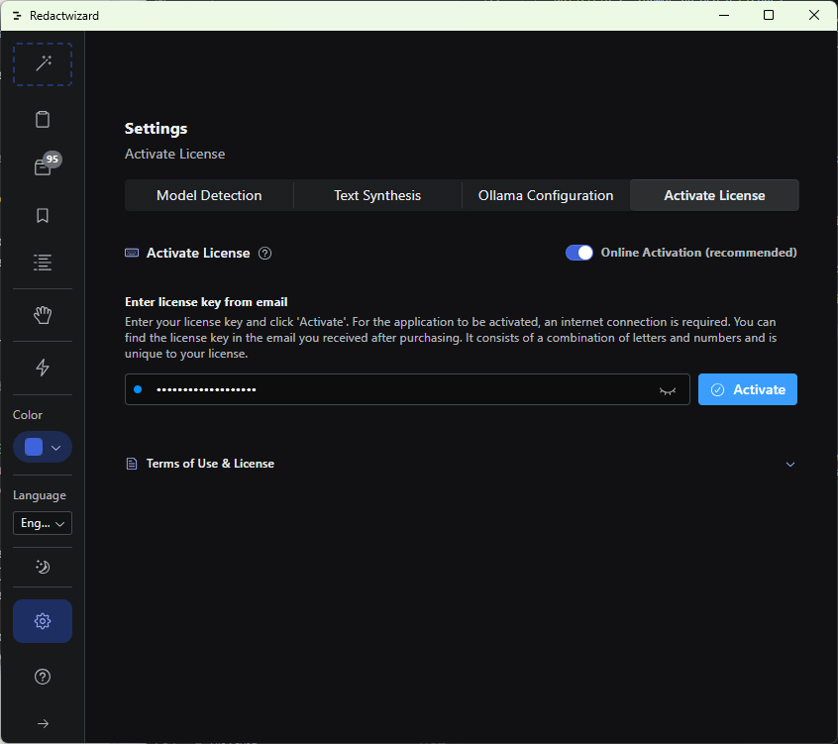Click the Terms of Use & License heading
The height and width of the screenshot is (744, 838).
[210, 464]
